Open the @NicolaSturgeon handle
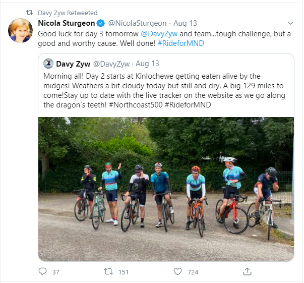 (x=135, y=24)
